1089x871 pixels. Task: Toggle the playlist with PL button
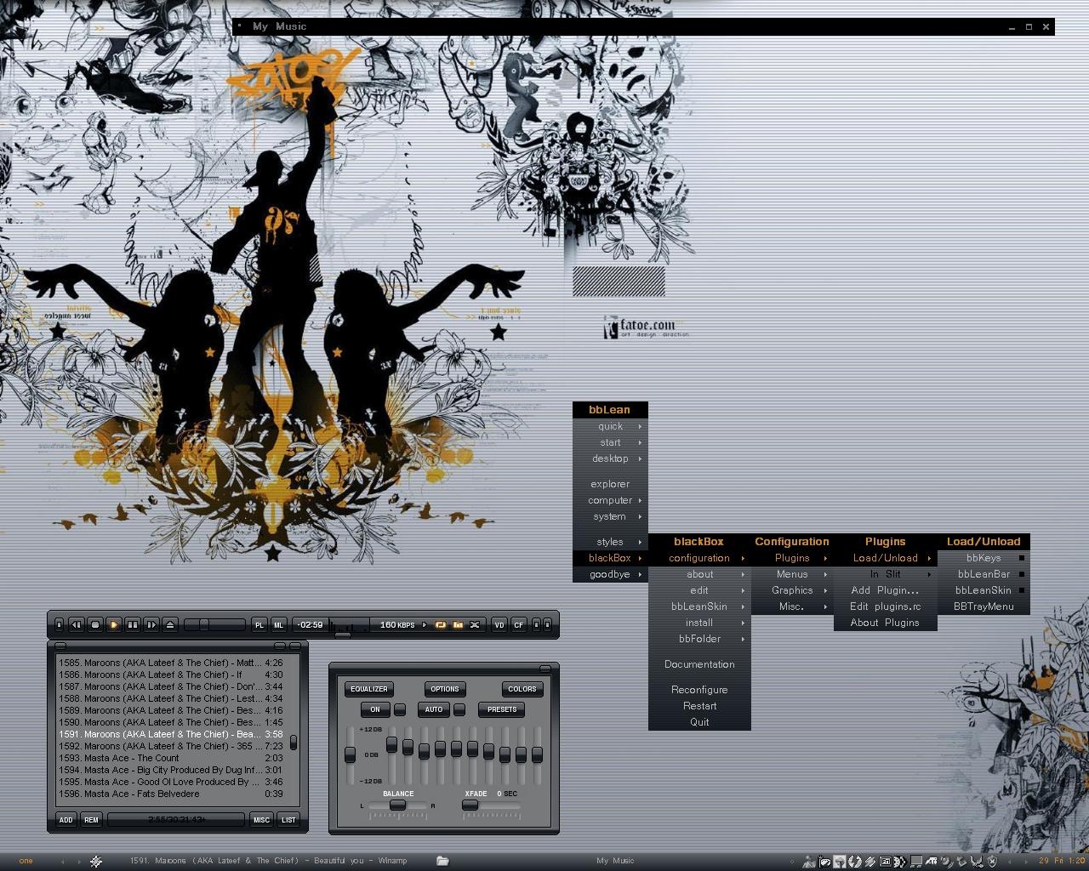(259, 625)
